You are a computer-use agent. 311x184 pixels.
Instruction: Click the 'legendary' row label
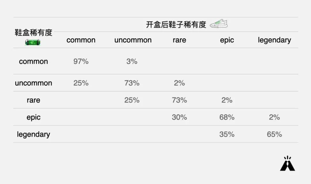[33, 135]
